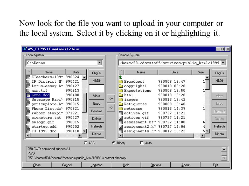
Task: Open the Options dialog
Action: point(156,165)
